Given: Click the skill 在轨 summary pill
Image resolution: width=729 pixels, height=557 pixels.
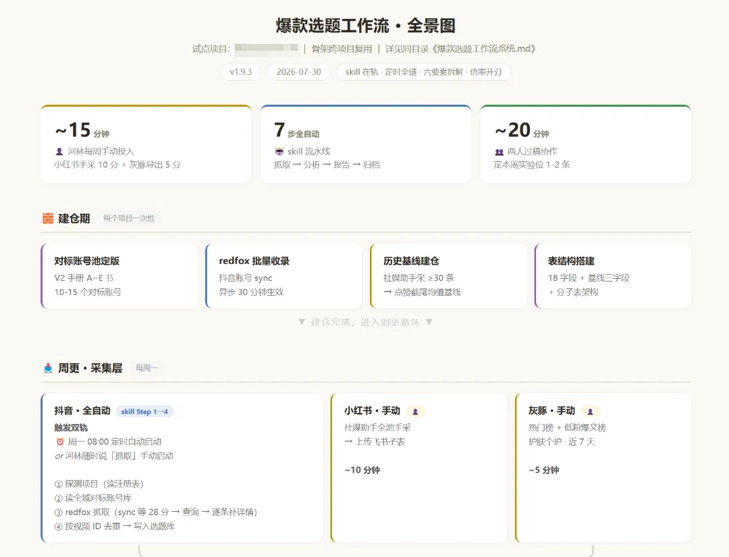Looking at the screenshot, I should [423, 72].
